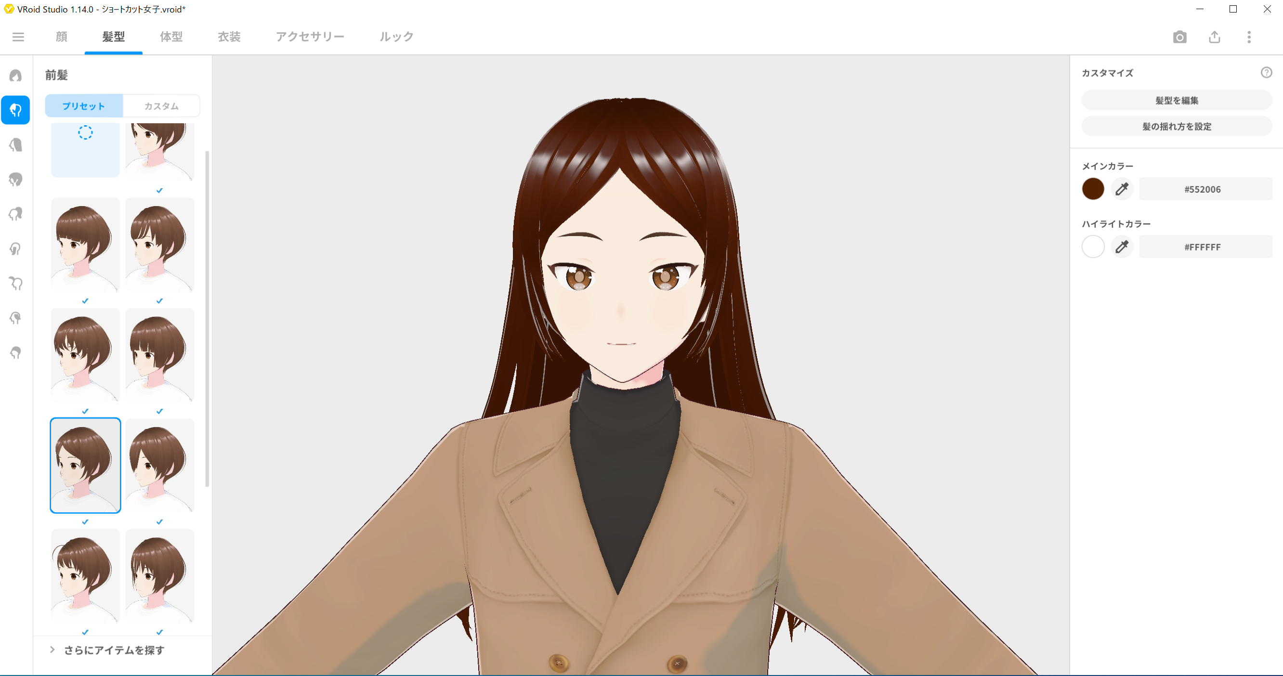This screenshot has height=676, width=1283.
Task: Click the preset list vertical scrollbar
Action: click(207, 319)
